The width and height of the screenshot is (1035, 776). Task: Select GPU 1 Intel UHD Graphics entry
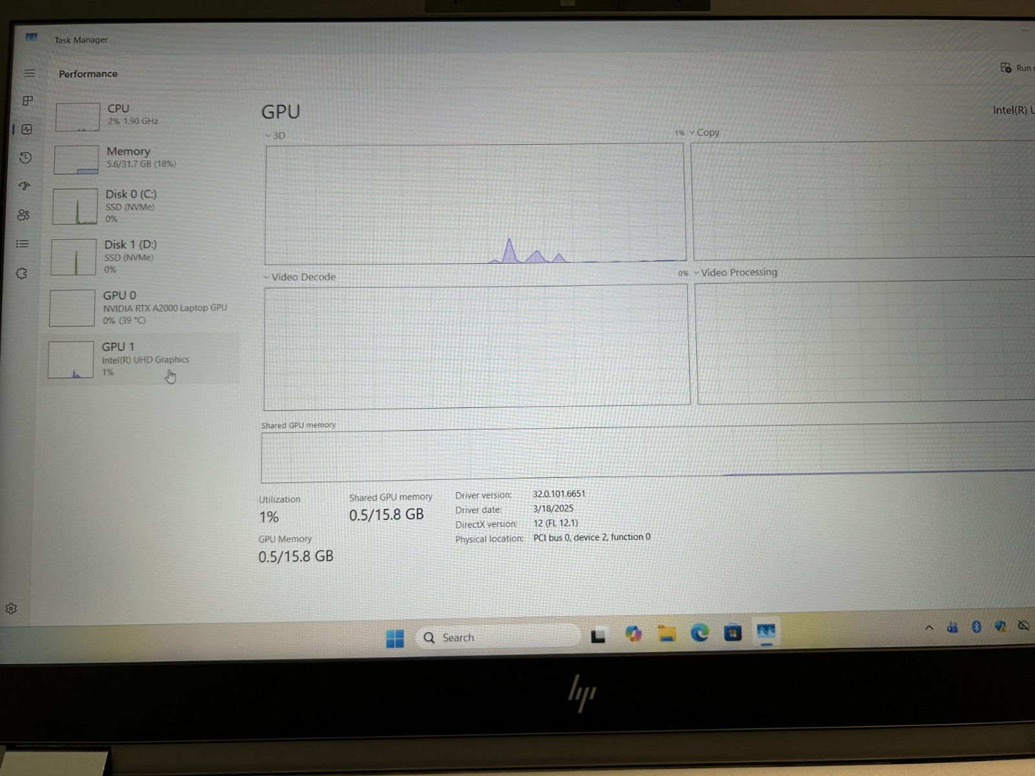click(140, 359)
